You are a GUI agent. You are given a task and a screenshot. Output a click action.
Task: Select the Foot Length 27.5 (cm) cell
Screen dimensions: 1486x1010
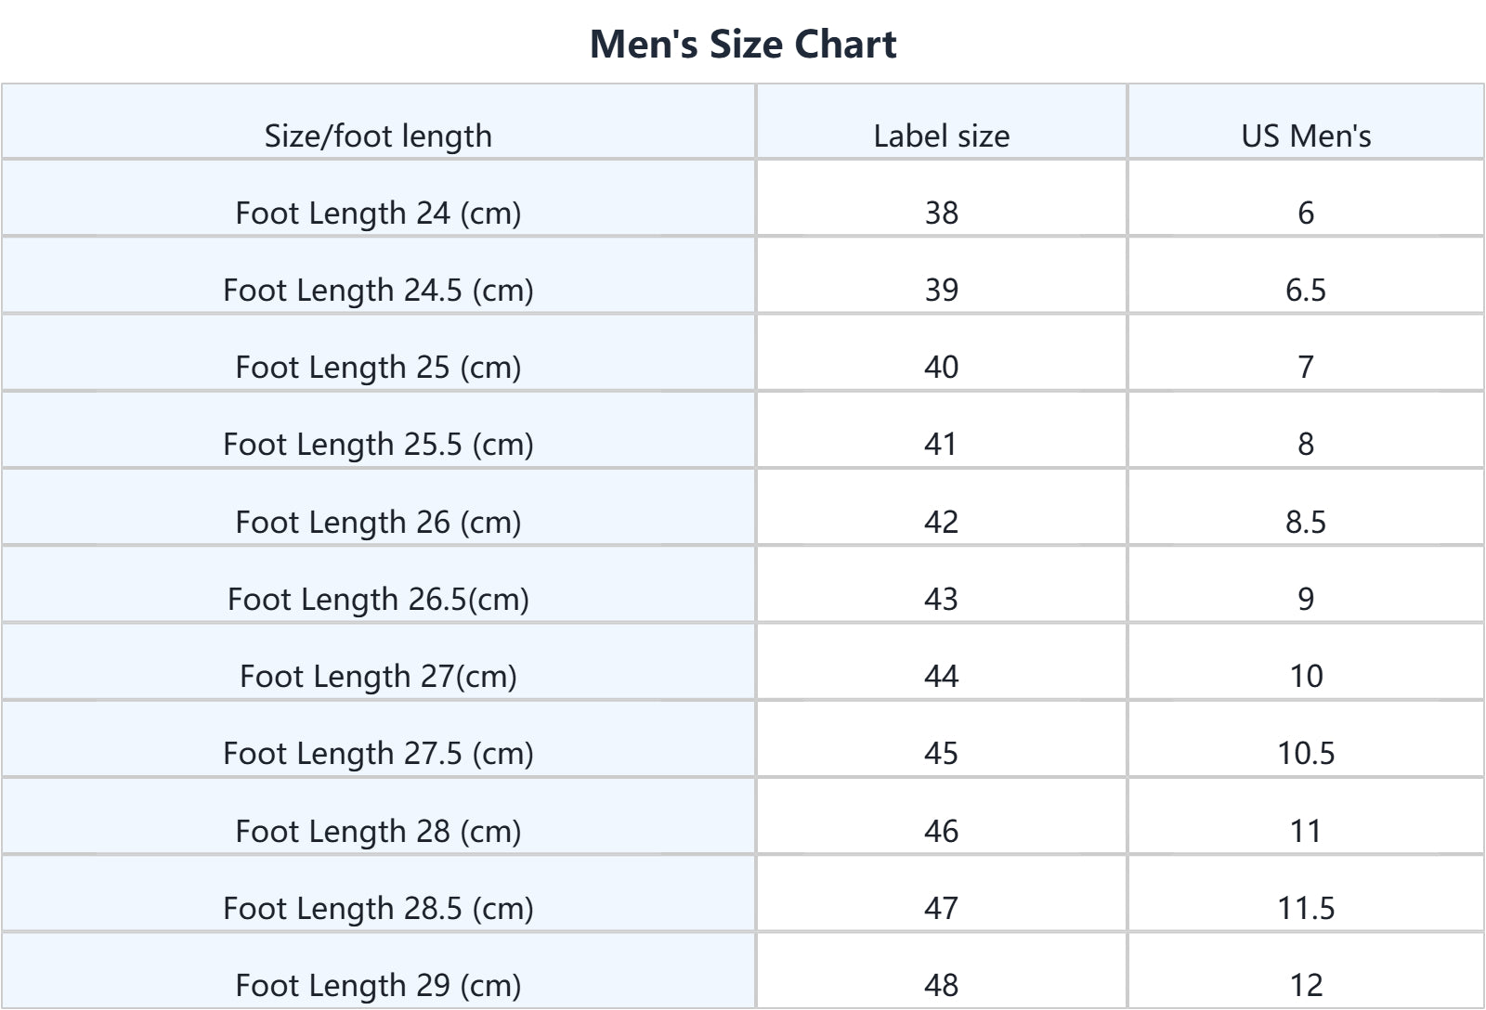(378, 753)
